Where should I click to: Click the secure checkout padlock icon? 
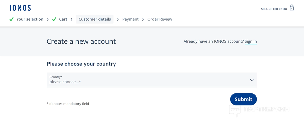(292, 8)
